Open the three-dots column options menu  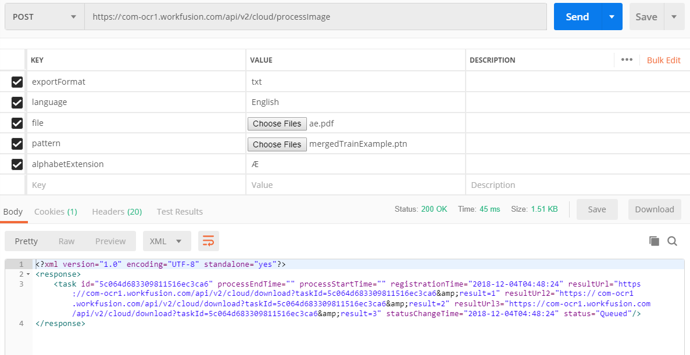point(627,60)
